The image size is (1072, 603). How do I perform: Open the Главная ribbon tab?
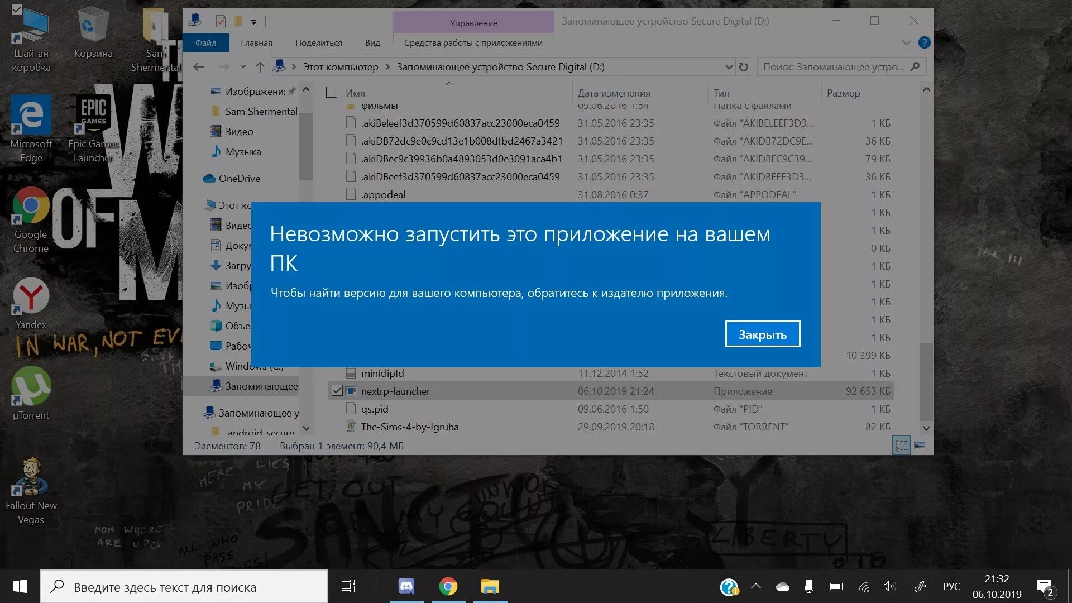click(x=256, y=42)
